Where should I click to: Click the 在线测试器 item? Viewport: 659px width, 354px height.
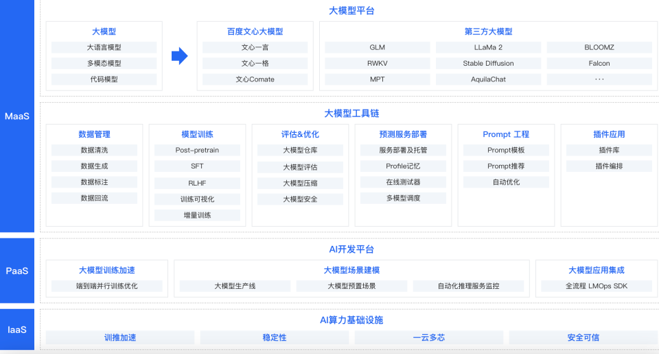pos(403,182)
